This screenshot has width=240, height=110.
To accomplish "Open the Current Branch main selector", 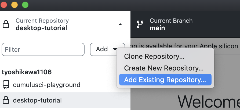I will pos(171,24).
